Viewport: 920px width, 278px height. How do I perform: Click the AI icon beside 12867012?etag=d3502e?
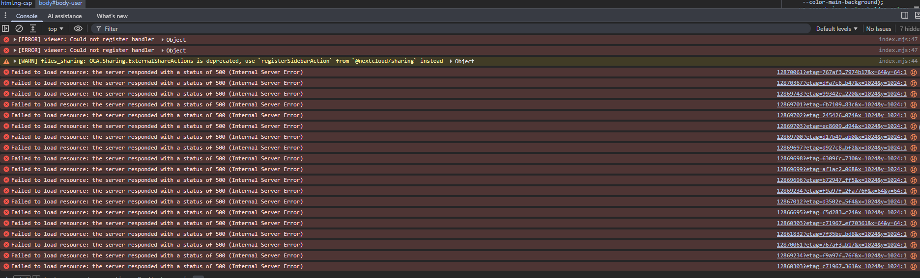pyautogui.click(x=914, y=202)
